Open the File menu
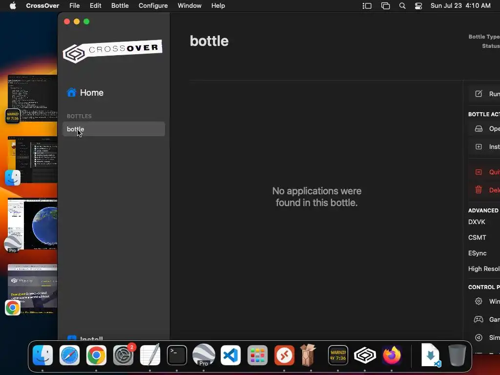Screen dimensions: 500x375 pyautogui.click(x=75, y=6)
